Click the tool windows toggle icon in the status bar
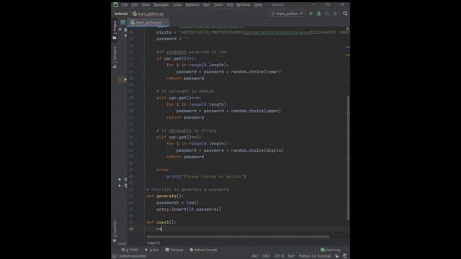This screenshot has height=259, width=461. [115, 256]
